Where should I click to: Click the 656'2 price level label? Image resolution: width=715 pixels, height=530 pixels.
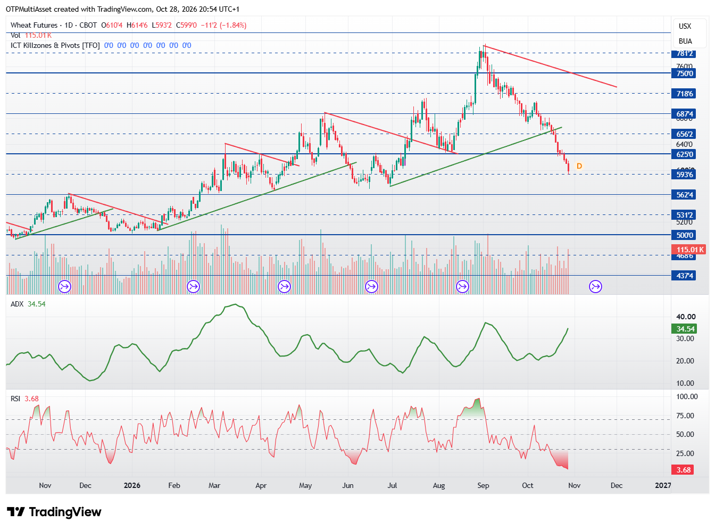point(685,134)
